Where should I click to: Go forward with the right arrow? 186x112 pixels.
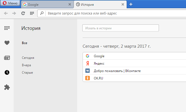click(x=14, y=13)
